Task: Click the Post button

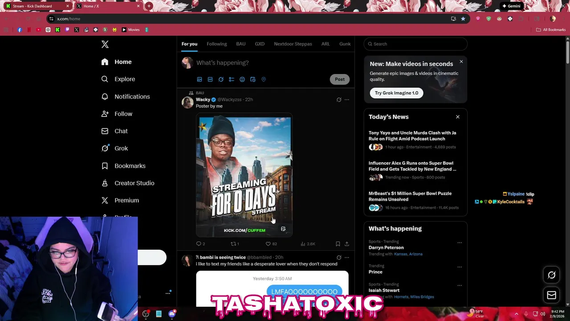Action: 340,79
